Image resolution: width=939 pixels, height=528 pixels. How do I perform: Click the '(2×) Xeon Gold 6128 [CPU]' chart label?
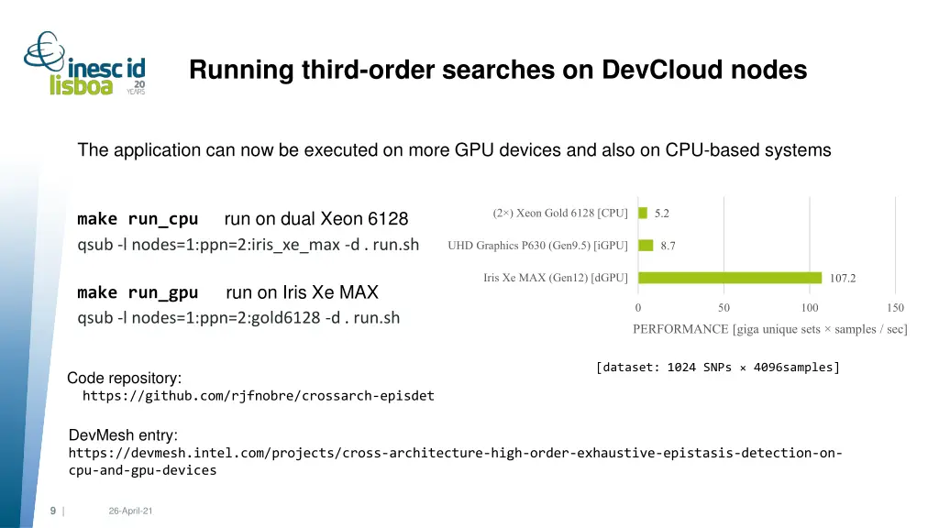coord(560,213)
